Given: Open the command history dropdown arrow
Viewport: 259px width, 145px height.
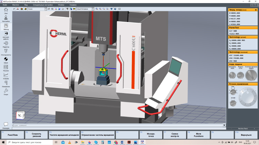Looking at the screenshot, I should tap(224, 125).
